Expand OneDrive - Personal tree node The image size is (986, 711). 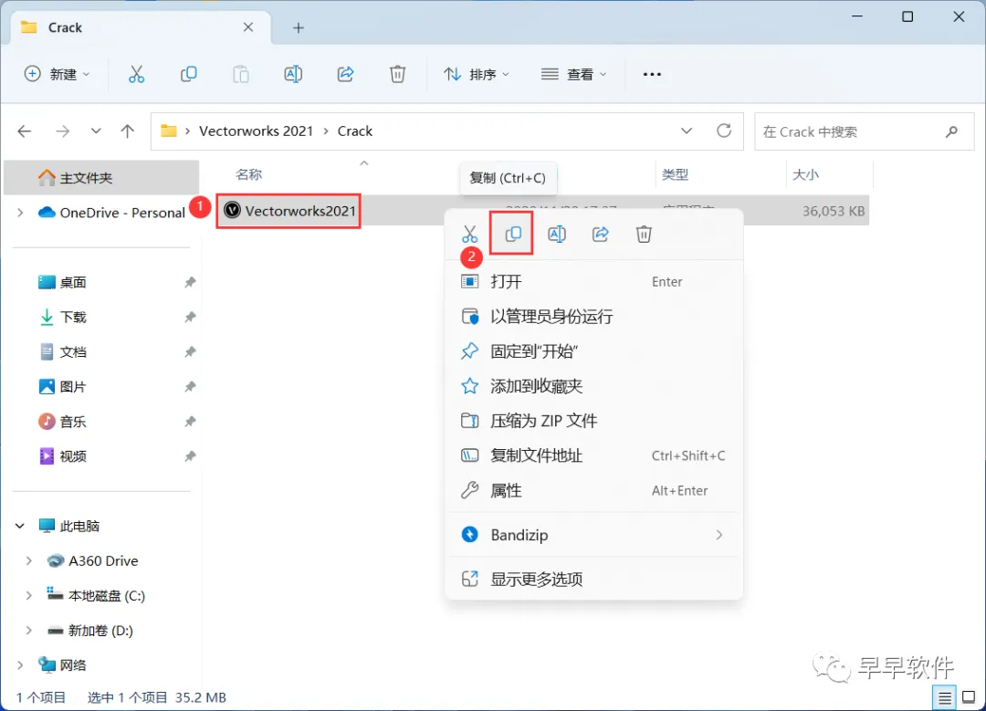tap(20, 213)
